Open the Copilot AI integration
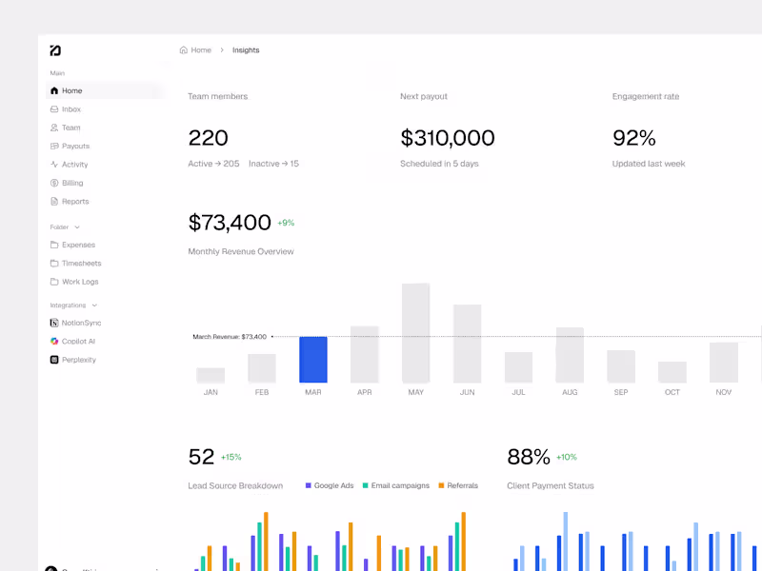The width and height of the screenshot is (762, 571). [74, 341]
